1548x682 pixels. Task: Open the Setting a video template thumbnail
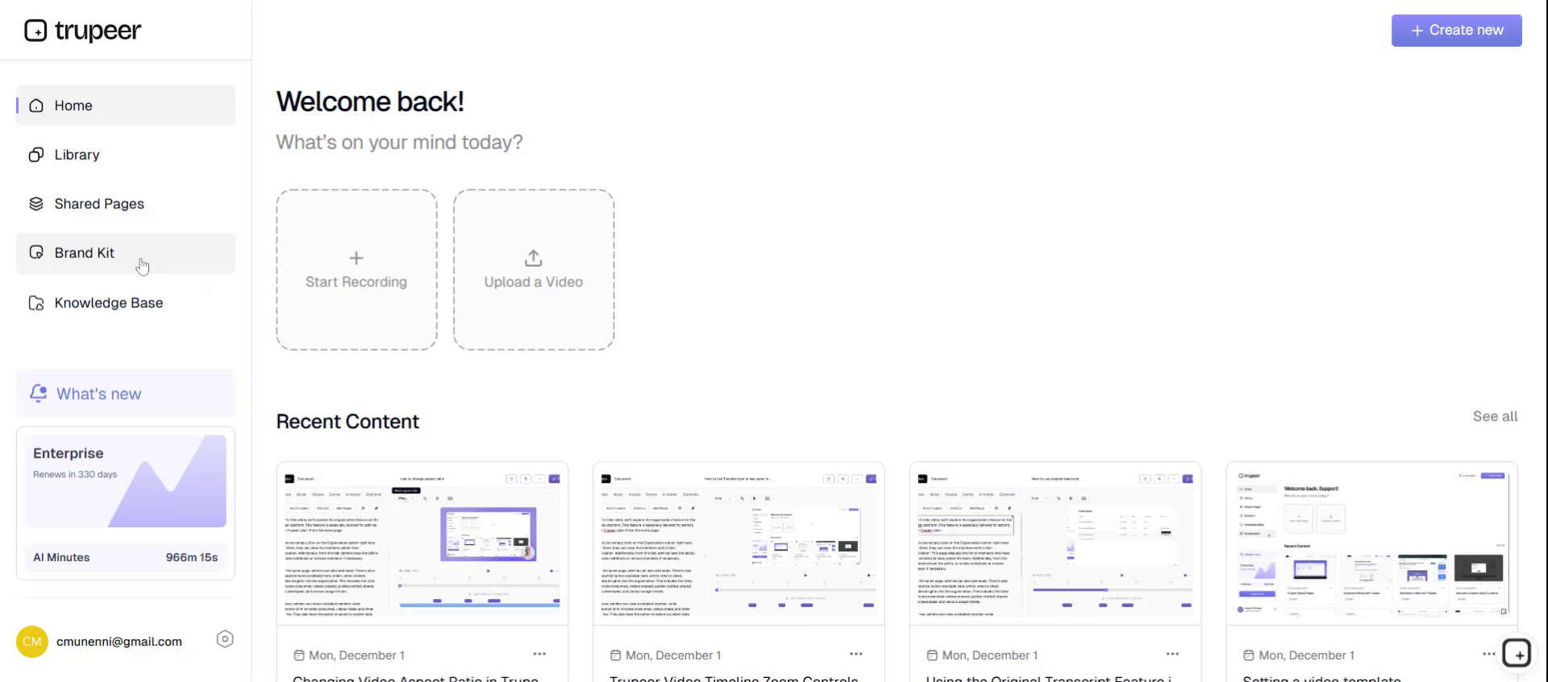tap(1372, 543)
